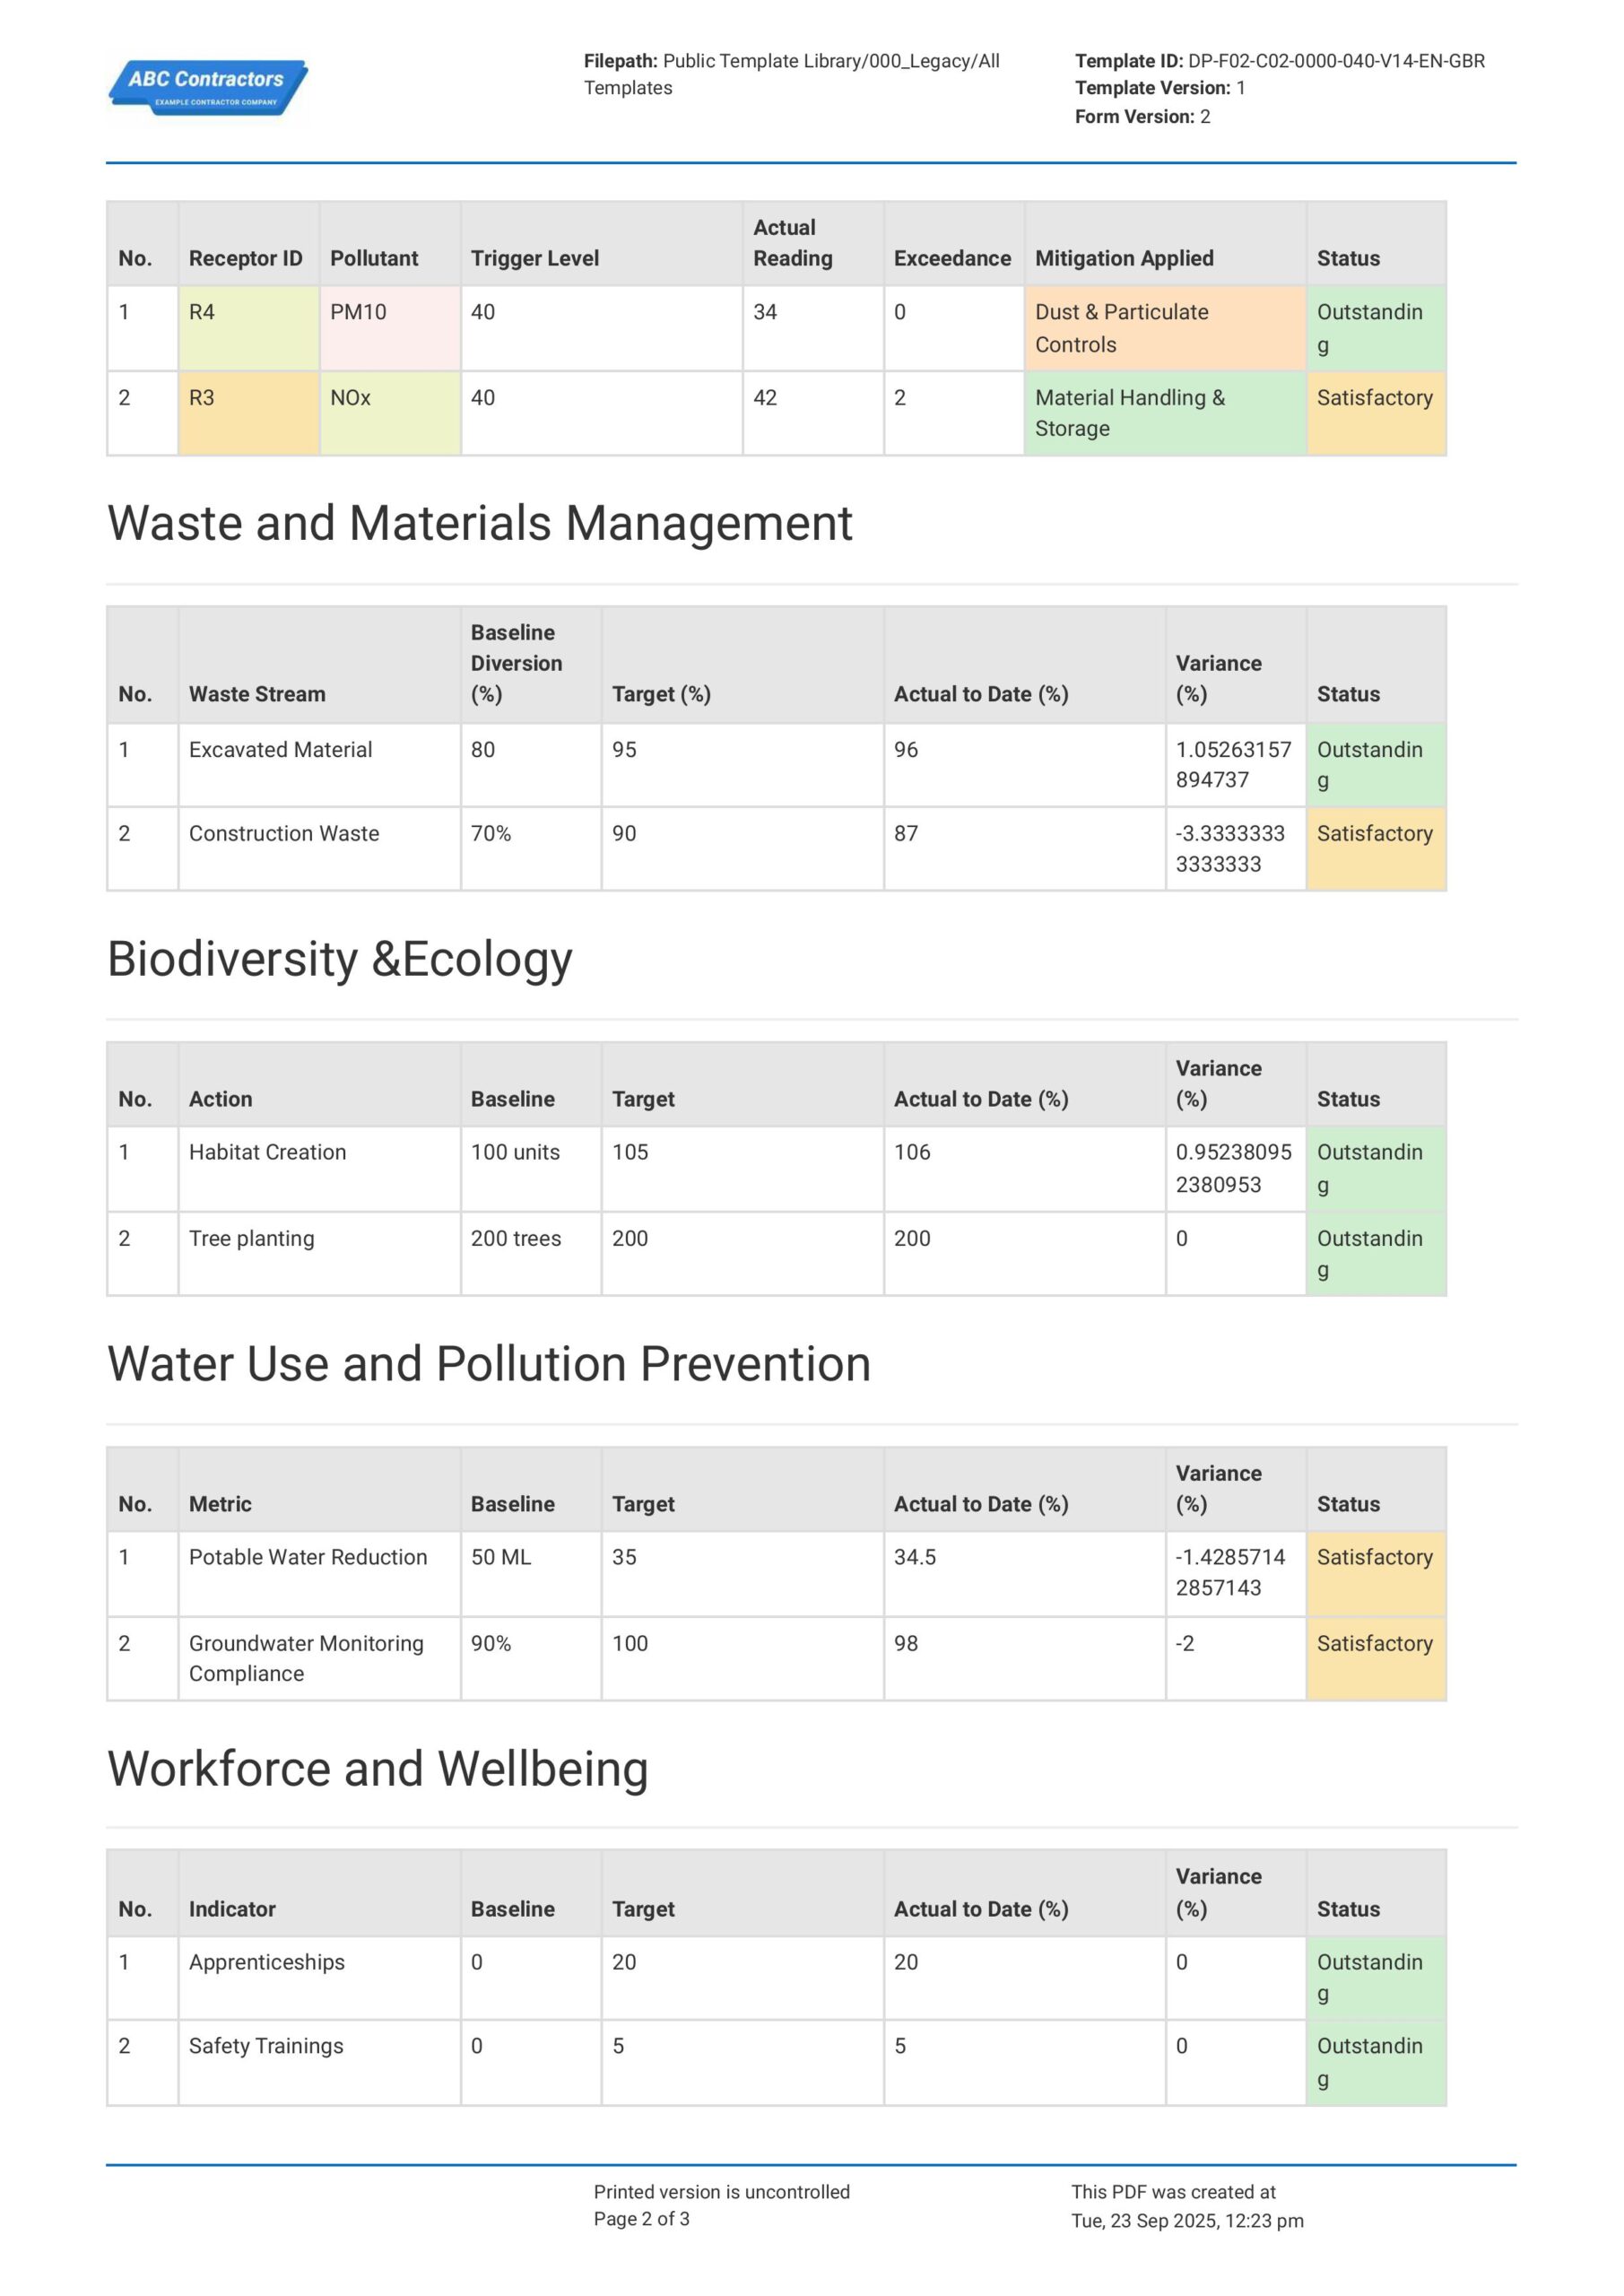
Task: Click the Potable Water Reduction metric cell
Action: [318, 1573]
